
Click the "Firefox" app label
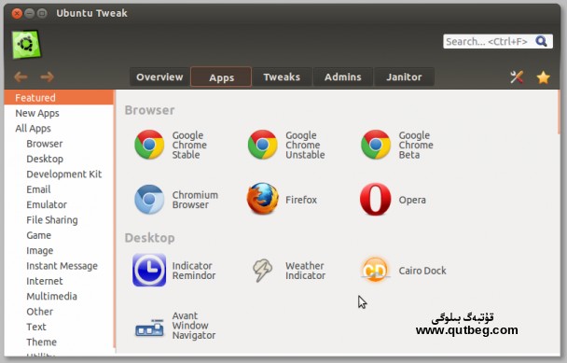301,200
